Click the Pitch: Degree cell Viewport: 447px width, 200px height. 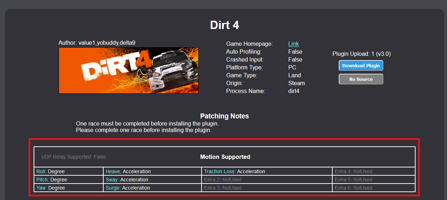pyautogui.click(x=69, y=180)
